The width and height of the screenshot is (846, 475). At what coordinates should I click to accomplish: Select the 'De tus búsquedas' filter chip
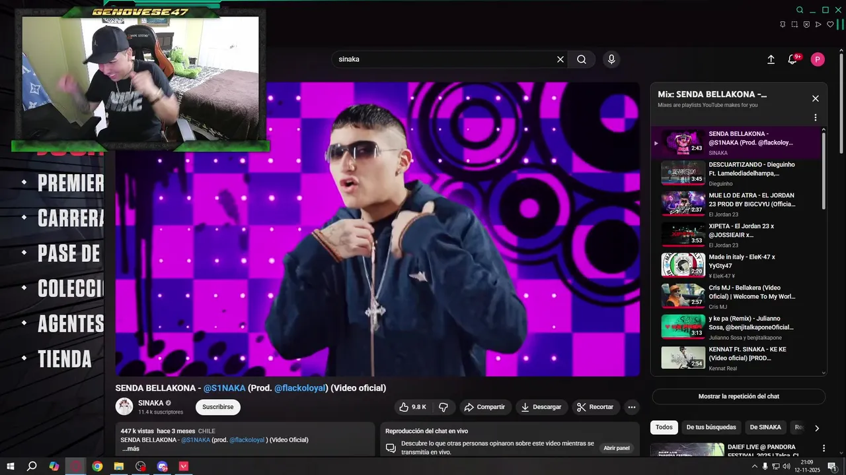pyautogui.click(x=711, y=427)
